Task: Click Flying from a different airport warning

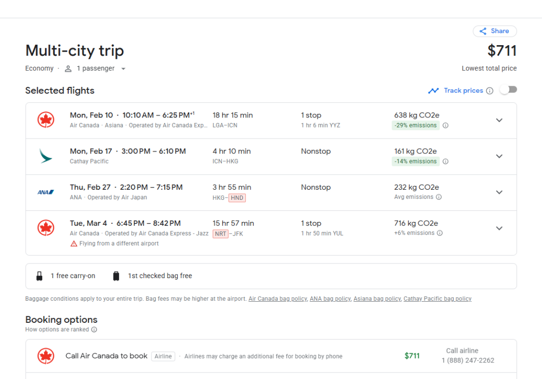Action: 119,243
